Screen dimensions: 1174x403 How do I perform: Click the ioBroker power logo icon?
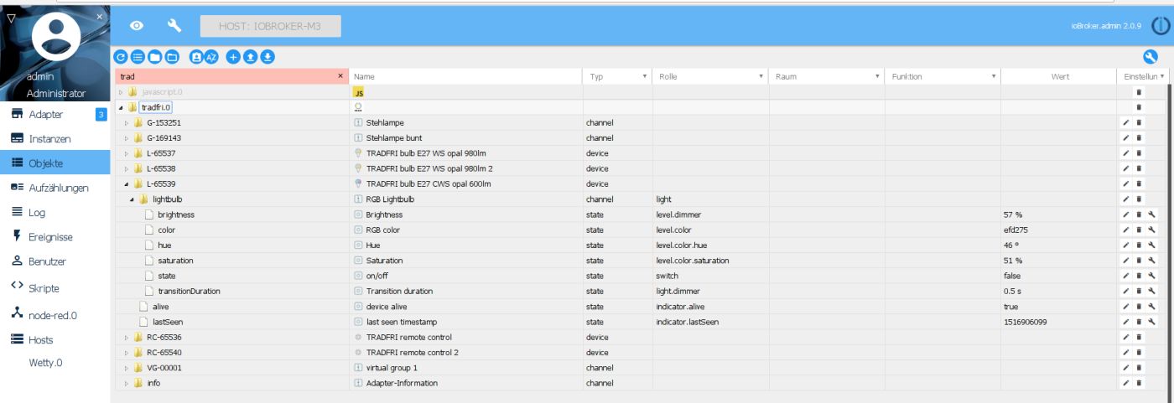click(1162, 27)
